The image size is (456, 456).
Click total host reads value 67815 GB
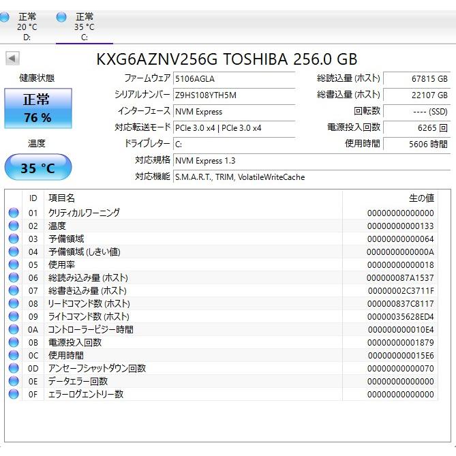[416, 79]
